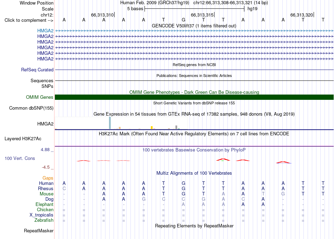This screenshot has height=239, width=334.
Task: Click the GENCODE V50lift37 track title
Action: coord(194,26)
